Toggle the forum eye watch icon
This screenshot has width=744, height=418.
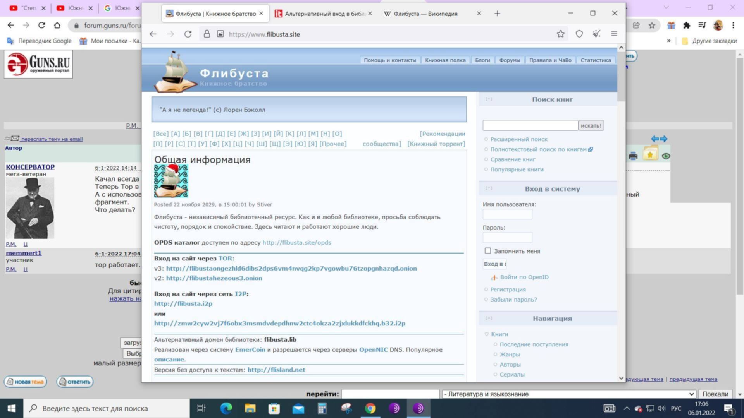click(x=666, y=156)
